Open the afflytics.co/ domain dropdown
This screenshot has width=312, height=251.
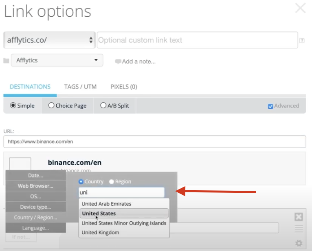coord(49,40)
